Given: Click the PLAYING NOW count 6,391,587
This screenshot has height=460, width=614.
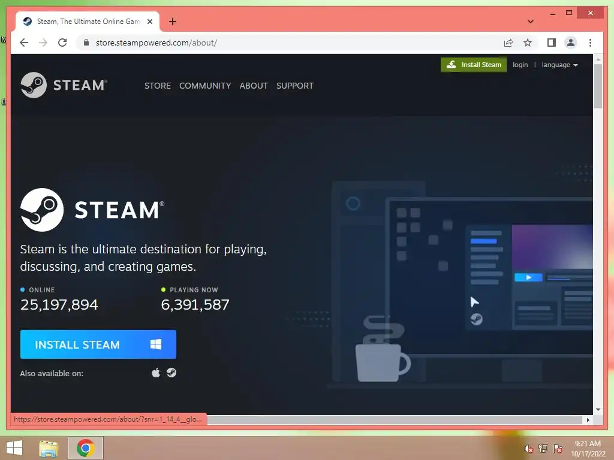Looking at the screenshot, I should 195,305.
